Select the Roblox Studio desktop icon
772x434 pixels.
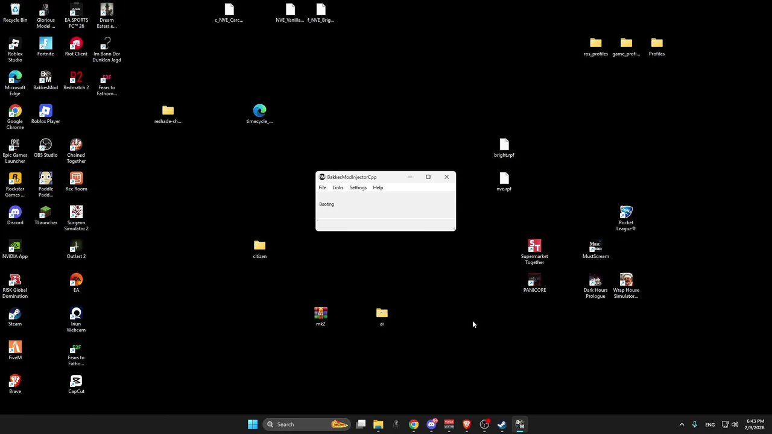(x=15, y=50)
